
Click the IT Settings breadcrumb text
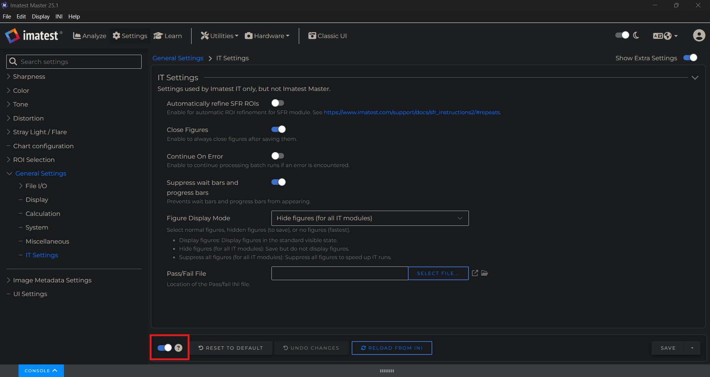click(x=232, y=58)
